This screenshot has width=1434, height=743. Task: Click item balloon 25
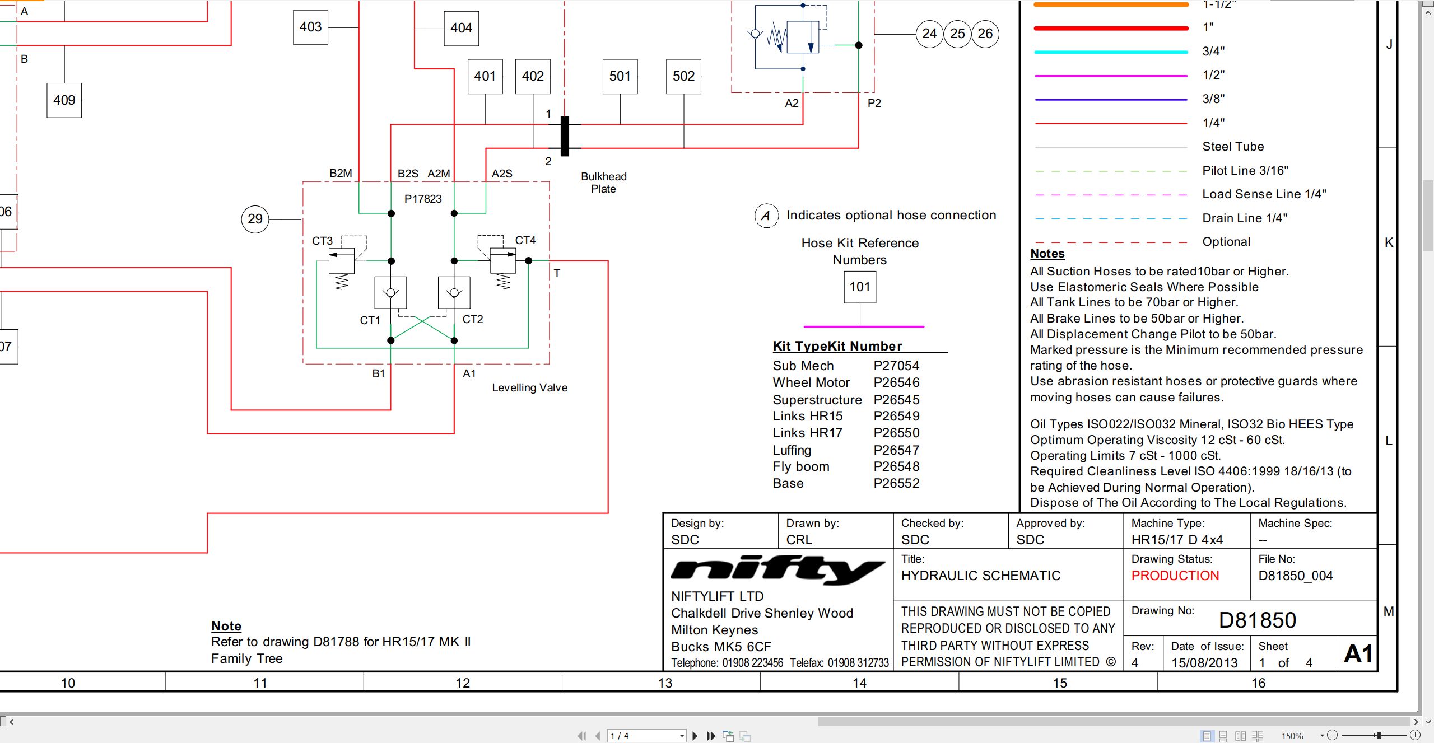pos(958,34)
